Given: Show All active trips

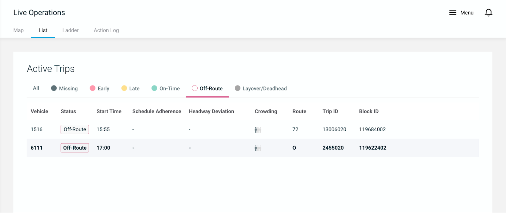Looking at the screenshot, I should (x=36, y=88).
